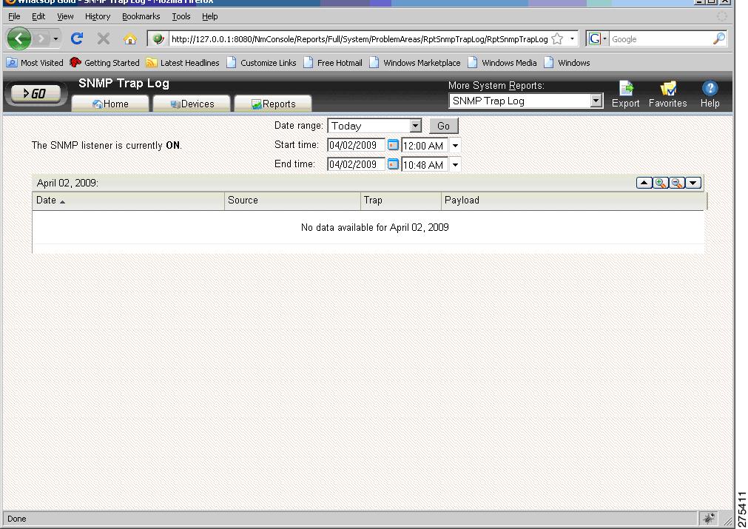This screenshot has height=529, width=748.
Task: Sort by the Date column header
Action: click(x=128, y=201)
